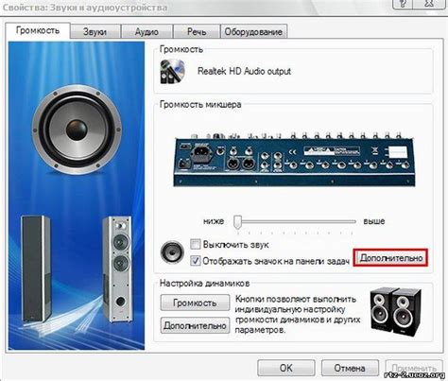Go to the Оборудование tab

point(253,32)
